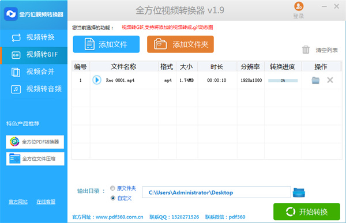346x223 pixels.
Task: Click the www.pdf360.com.cn website text
Action: [119, 217]
